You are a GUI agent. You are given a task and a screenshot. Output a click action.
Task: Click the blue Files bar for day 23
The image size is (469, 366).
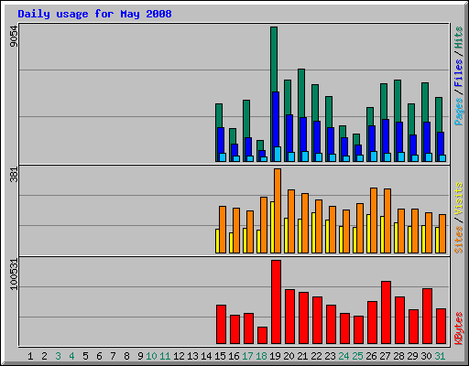331,140
